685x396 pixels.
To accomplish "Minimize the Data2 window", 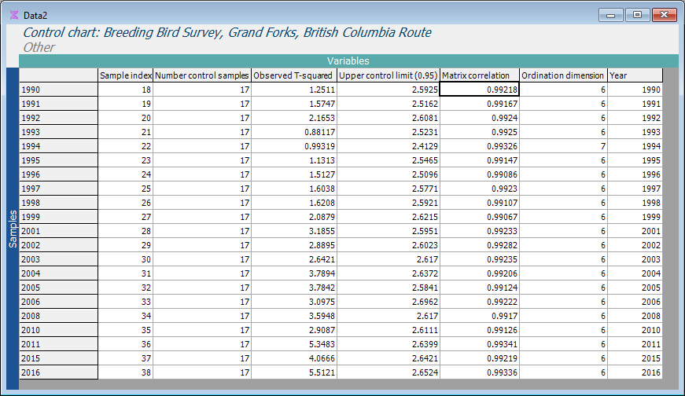I will pos(610,15).
